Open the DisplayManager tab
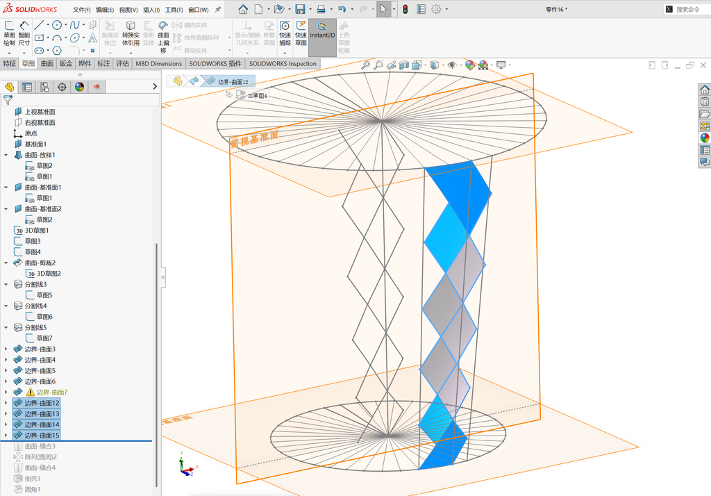 click(x=80, y=87)
